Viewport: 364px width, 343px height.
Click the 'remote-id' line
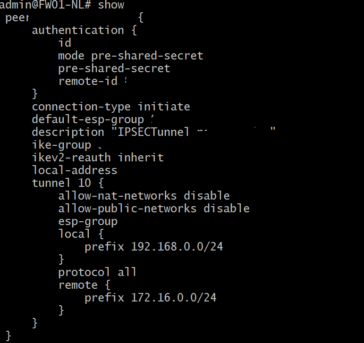click(92, 81)
